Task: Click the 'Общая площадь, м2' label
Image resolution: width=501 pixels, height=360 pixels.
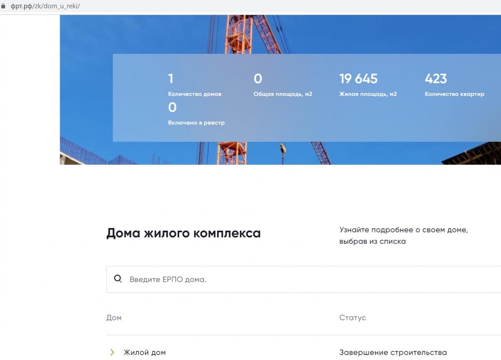Action: click(x=283, y=94)
